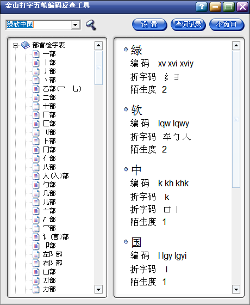Click the bullet icon next to 中

pos(126,169)
